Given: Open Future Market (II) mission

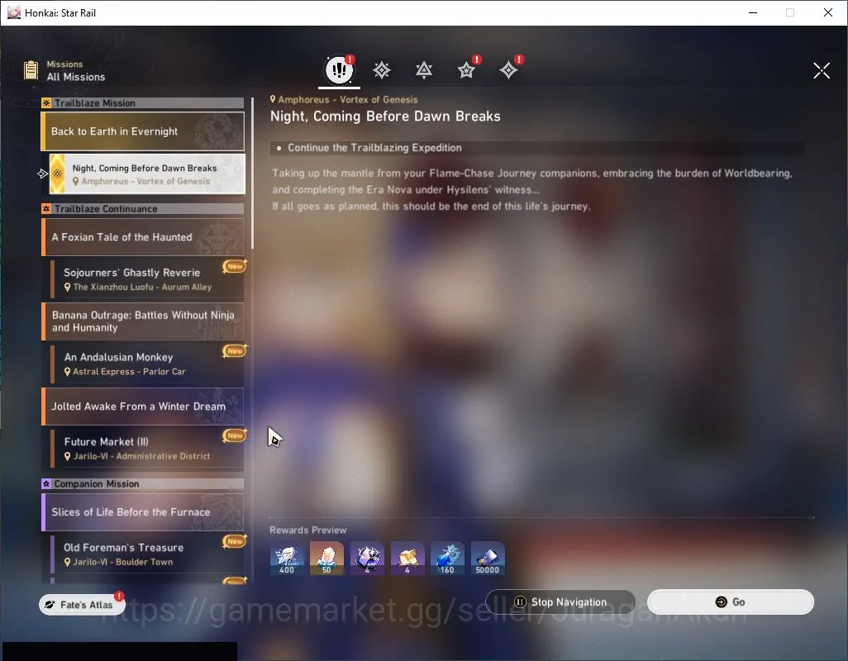Looking at the screenshot, I should click(x=147, y=448).
